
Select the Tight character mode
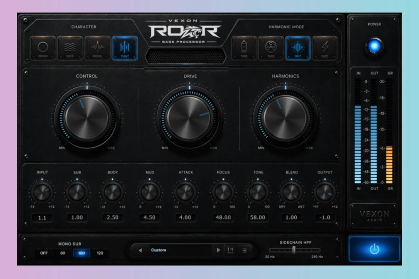click(125, 48)
